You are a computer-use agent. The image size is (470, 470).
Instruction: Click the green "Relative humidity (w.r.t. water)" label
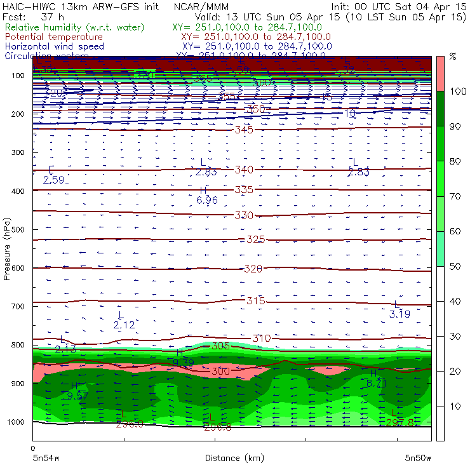click(75, 27)
